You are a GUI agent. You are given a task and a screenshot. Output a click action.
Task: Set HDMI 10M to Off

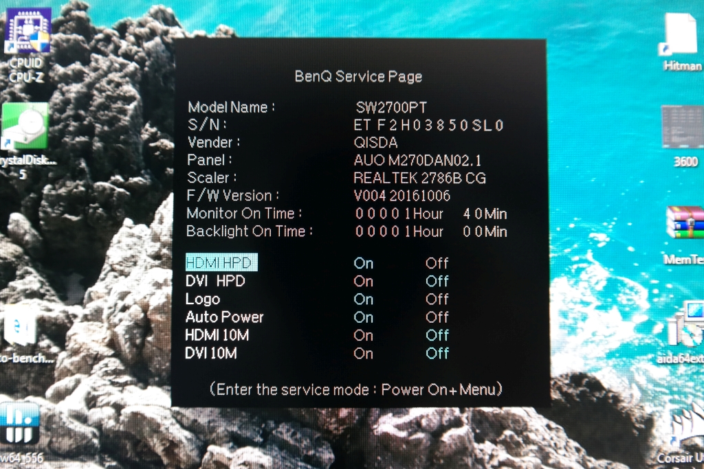(437, 335)
